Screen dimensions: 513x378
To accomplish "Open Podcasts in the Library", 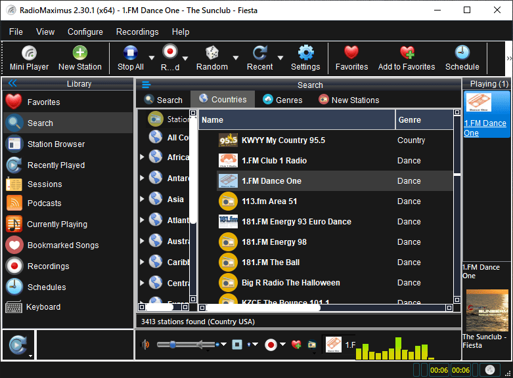I will [68, 203].
